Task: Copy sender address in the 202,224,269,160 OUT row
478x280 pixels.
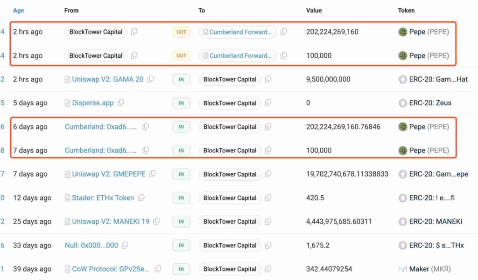Action: (x=134, y=32)
